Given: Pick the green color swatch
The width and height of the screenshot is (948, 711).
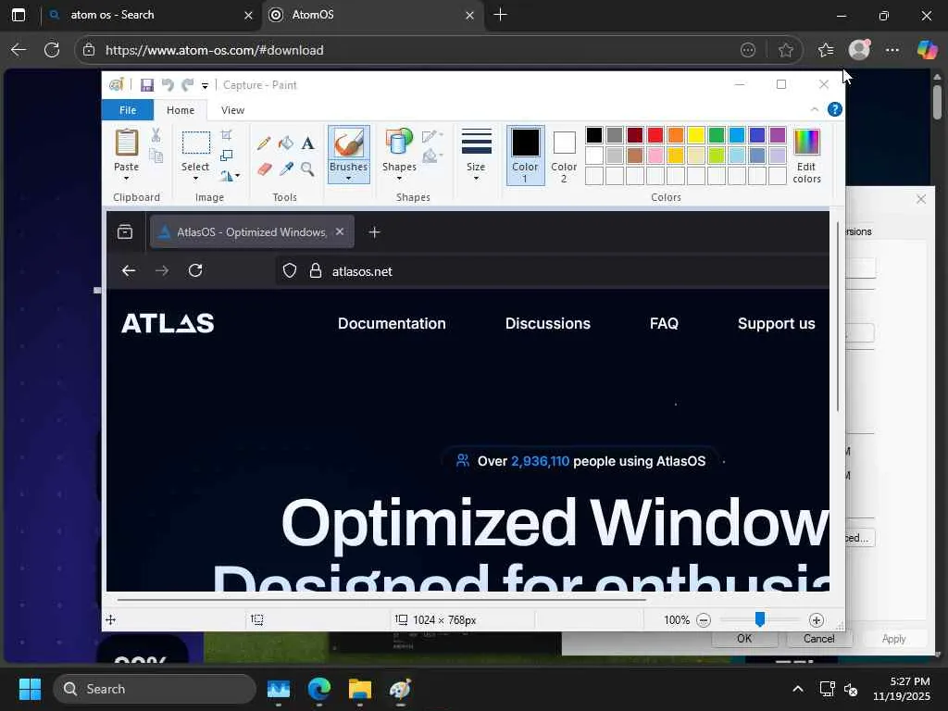Looking at the screenshot, I should (x=717, y=135).
